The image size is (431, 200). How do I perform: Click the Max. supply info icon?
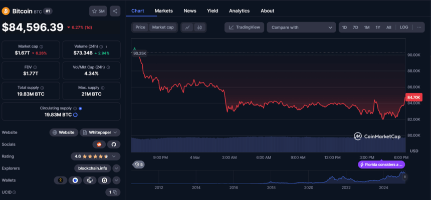tap(103, 88)
